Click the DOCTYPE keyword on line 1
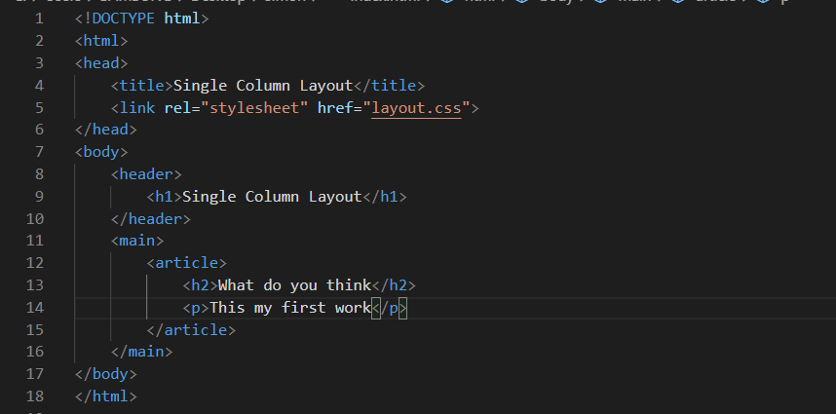 (123, 19)
